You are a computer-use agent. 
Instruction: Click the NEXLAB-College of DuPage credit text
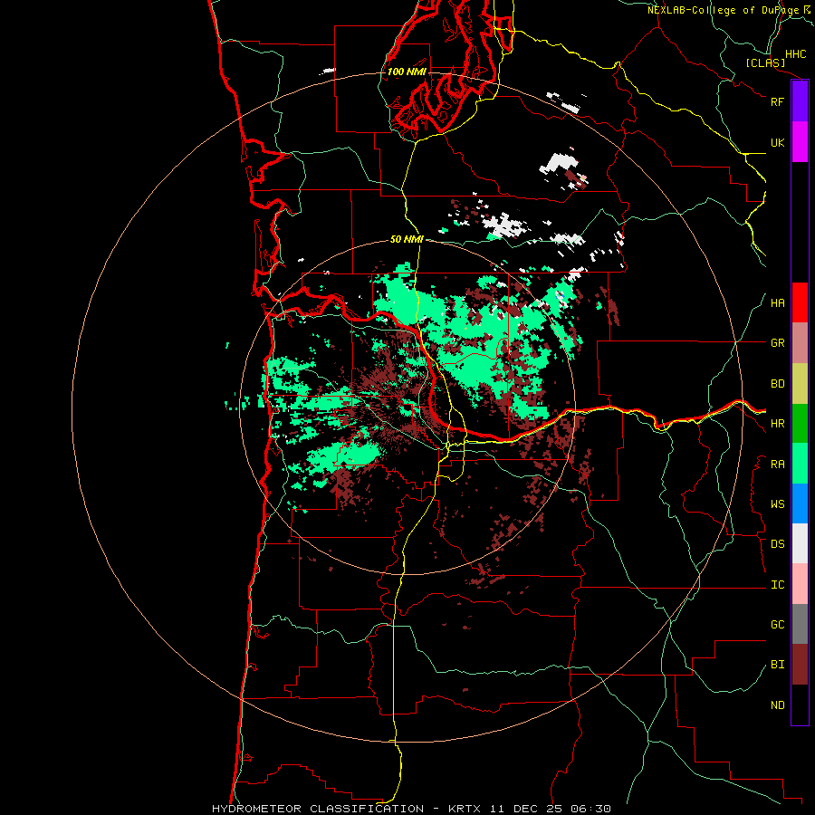pyautogui.click(x=723, y=10)
